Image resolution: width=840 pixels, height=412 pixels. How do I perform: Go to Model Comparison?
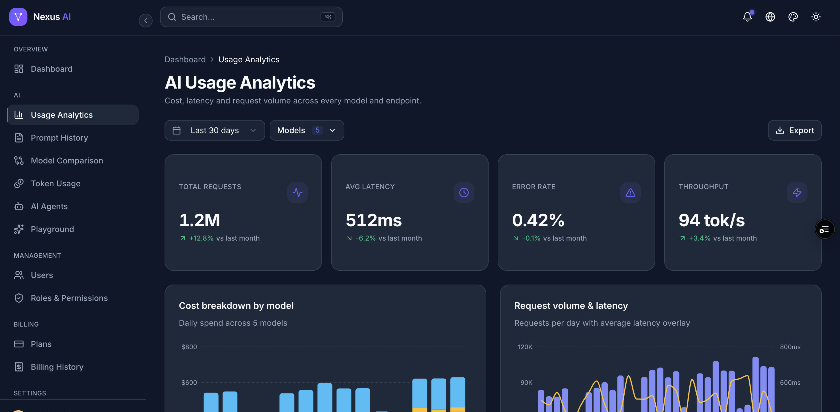[x=73, y=161]
